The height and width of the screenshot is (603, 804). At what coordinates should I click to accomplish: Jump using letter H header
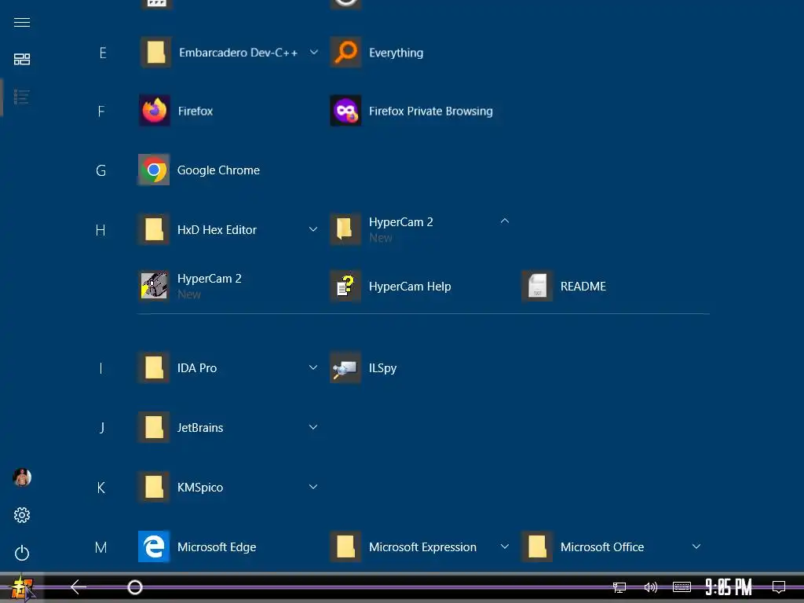pos(100,230)
